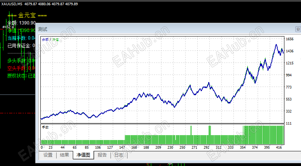Click the 553 value on y-axis
The height and width of the screenshot is (166, 301).
point(289,99)
